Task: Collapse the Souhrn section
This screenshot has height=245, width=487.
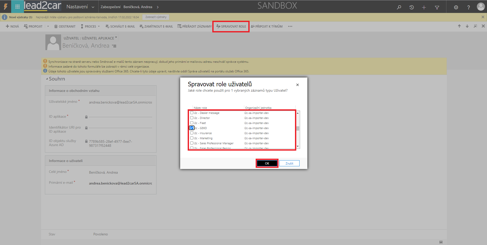Action: point(47,79)
